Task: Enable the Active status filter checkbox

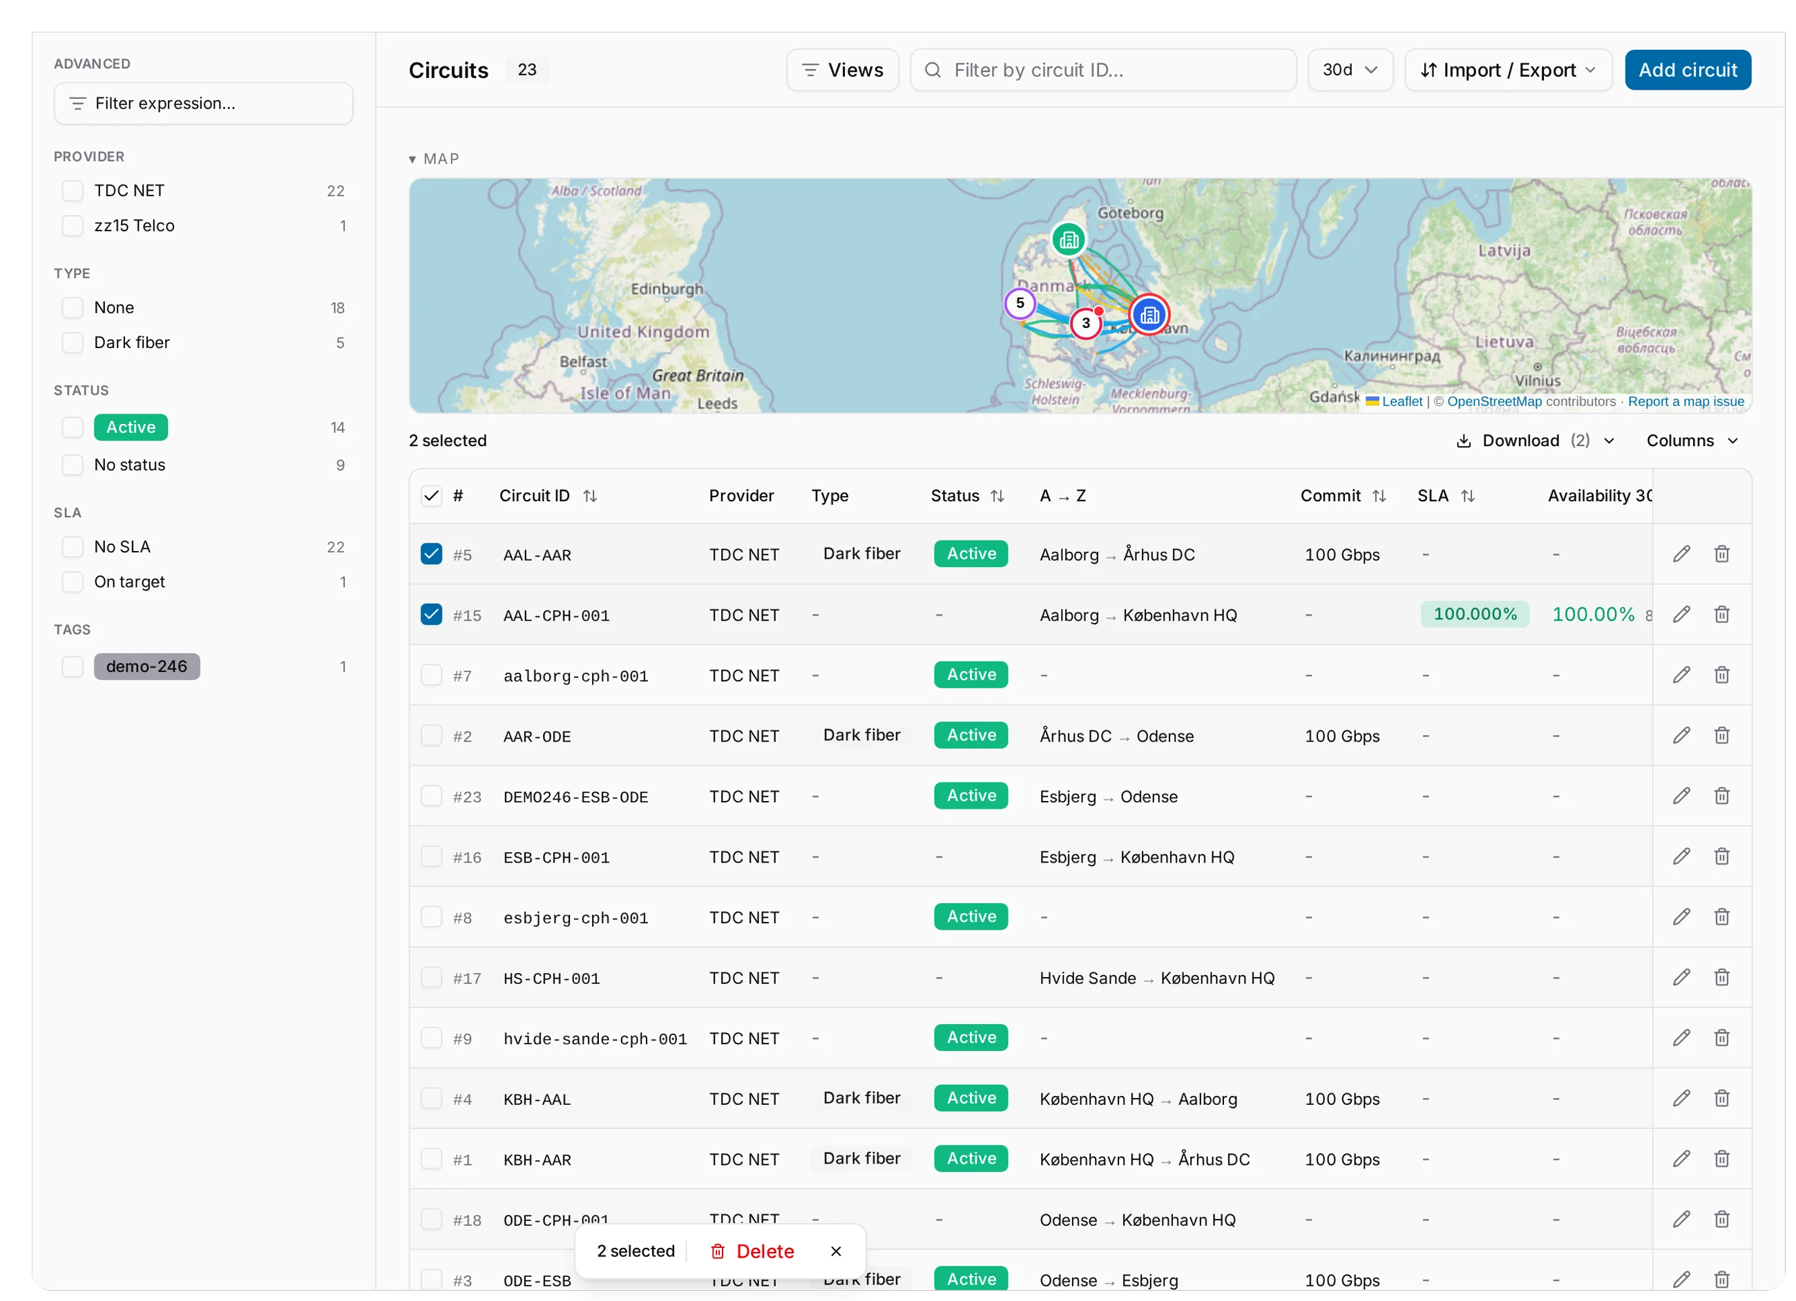Action: tap(72, 427)
